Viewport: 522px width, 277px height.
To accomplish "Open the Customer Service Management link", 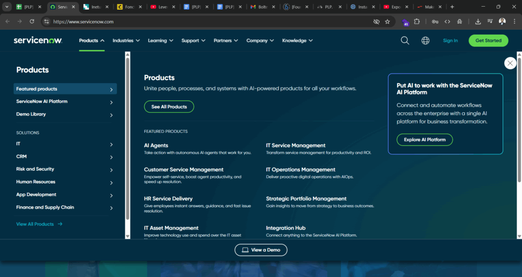I will (x=184, y=170).
